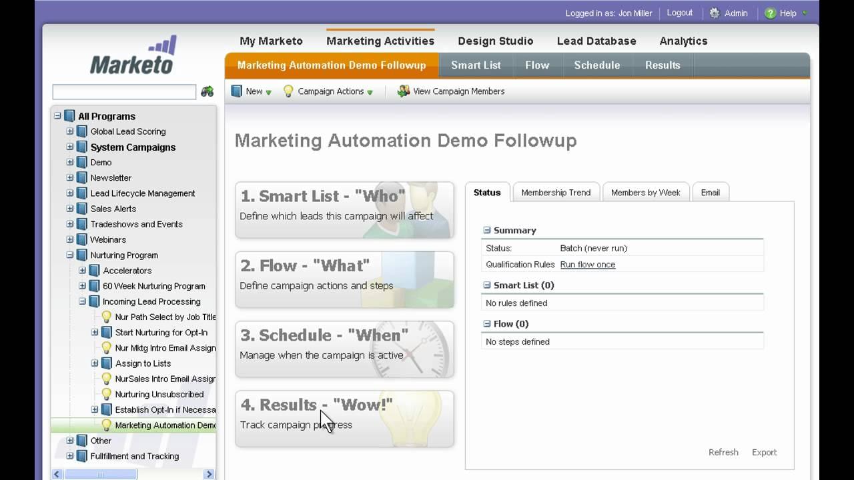This screenshot has width=854, height=480.
Task: Click the Assign to Lists folder icon
Action: point(107,363)
